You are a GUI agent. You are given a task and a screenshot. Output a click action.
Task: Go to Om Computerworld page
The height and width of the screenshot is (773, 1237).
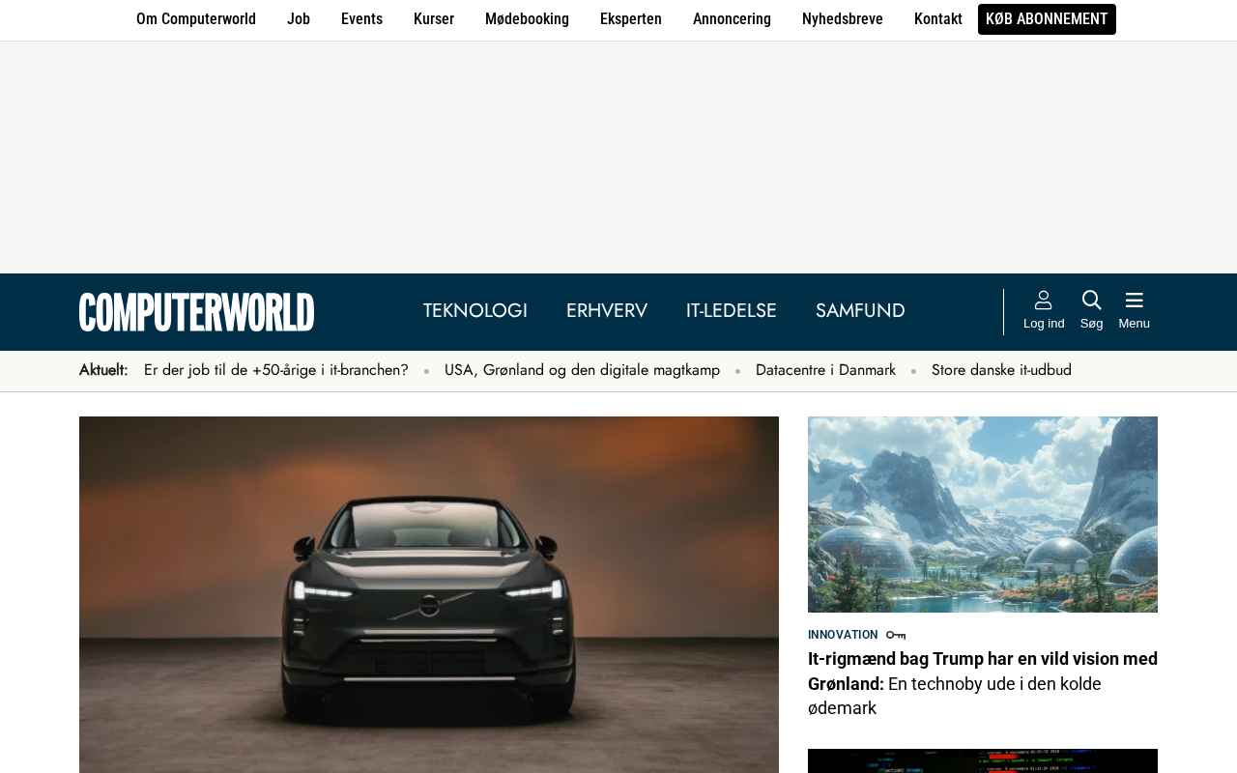point(196,19)
